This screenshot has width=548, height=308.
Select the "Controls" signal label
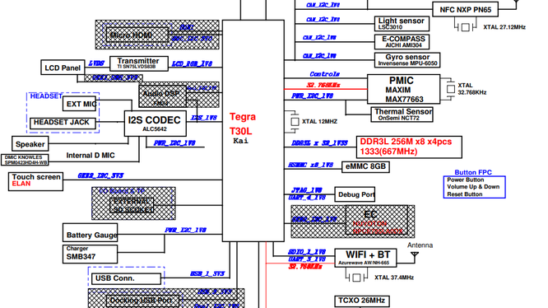[325, 74]
